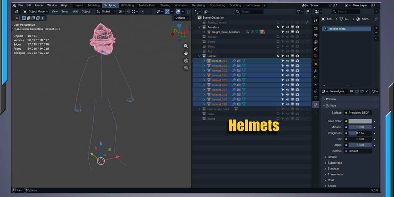Viewport: 394px width, 197px height.
Task: Click the zoom magnifier icon in viewport
Action: pyautogui.click(x=186, y=46)
